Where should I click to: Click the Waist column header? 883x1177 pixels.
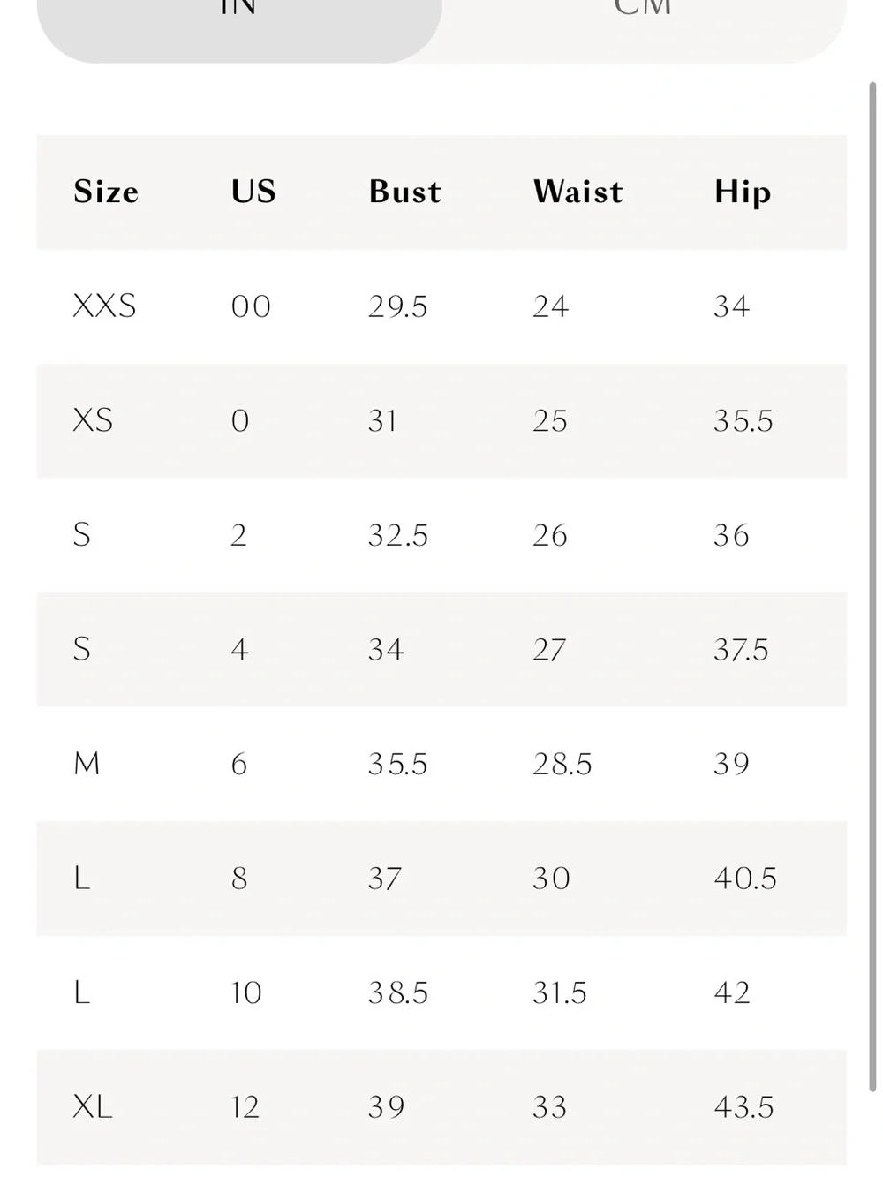coord(578,192)
